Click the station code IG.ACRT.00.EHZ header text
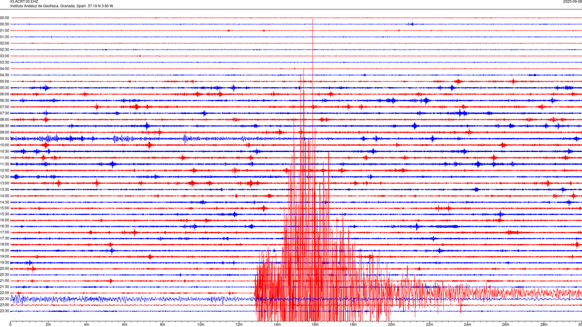Screen dimensions: 582x327 [x=24, y=2]
